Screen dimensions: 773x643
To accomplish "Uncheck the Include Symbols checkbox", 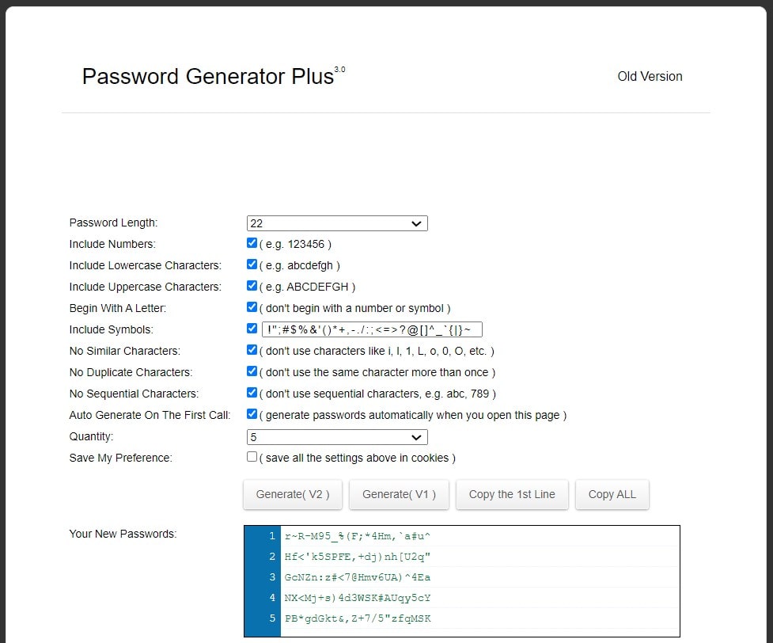I will pos(252,329).
